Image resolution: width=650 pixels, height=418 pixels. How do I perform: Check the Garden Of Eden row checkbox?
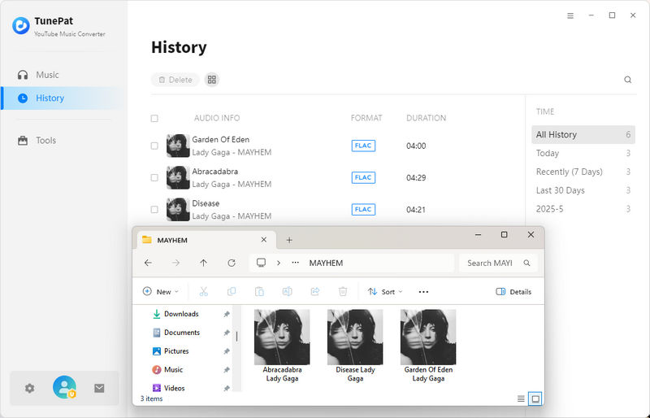154,146
